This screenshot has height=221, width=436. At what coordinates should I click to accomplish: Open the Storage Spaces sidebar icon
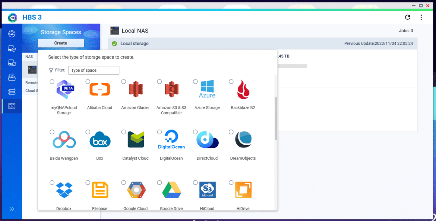point(12,106)
